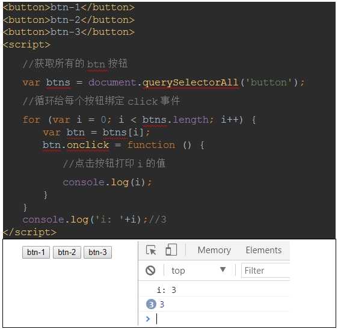The width and height of the screenshot is (338, 329).
Task: Click the <button>btn-3</button> code line
Action: tap(69, 32)
